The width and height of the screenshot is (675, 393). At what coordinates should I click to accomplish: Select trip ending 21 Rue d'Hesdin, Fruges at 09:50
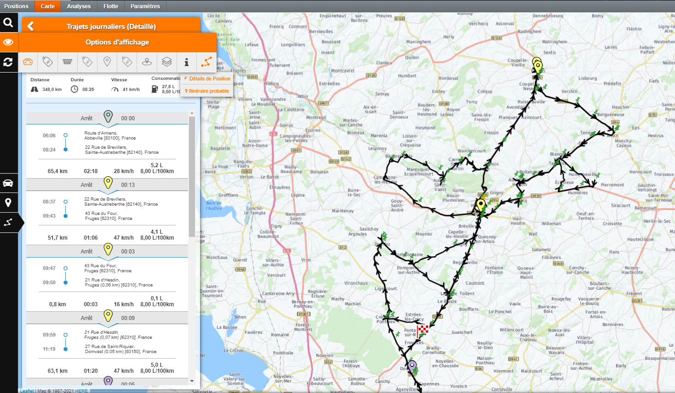coord(119,282)
